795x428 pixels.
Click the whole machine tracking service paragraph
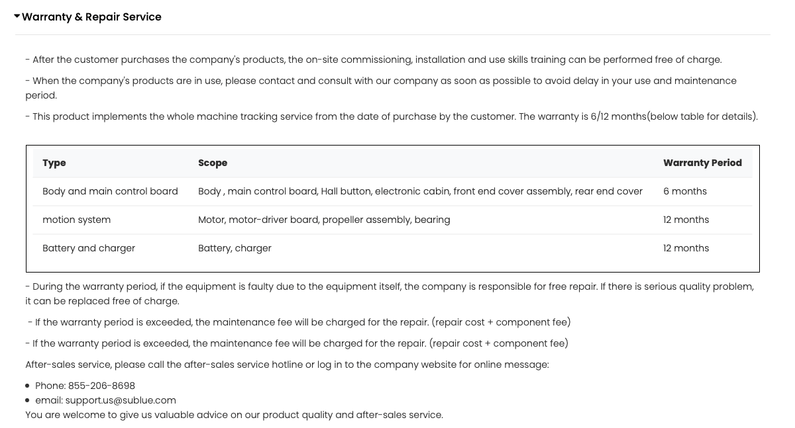(x=391, y=116)
